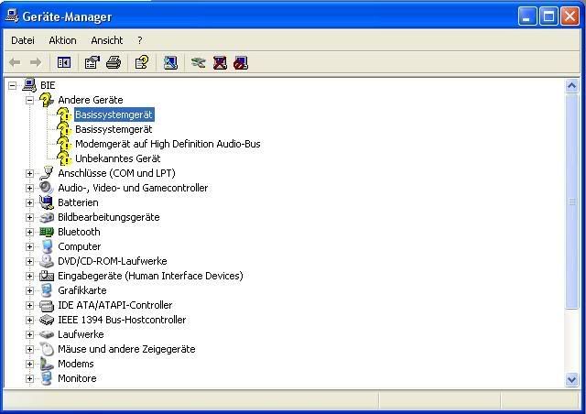
Task: Click the IDE ATA/ATAPI controller icon
Action: tap(47, 305)
